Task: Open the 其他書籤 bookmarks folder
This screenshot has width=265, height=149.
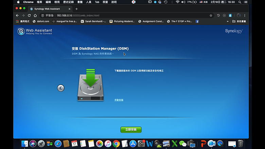Action: pos(239,21)
